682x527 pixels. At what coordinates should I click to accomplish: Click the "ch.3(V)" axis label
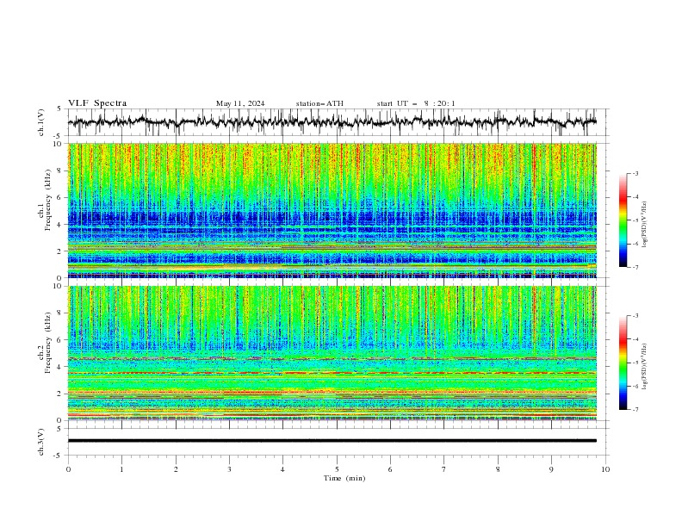41,443
